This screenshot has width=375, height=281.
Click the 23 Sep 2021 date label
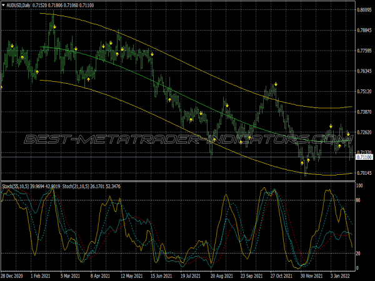tap(252, 276)
